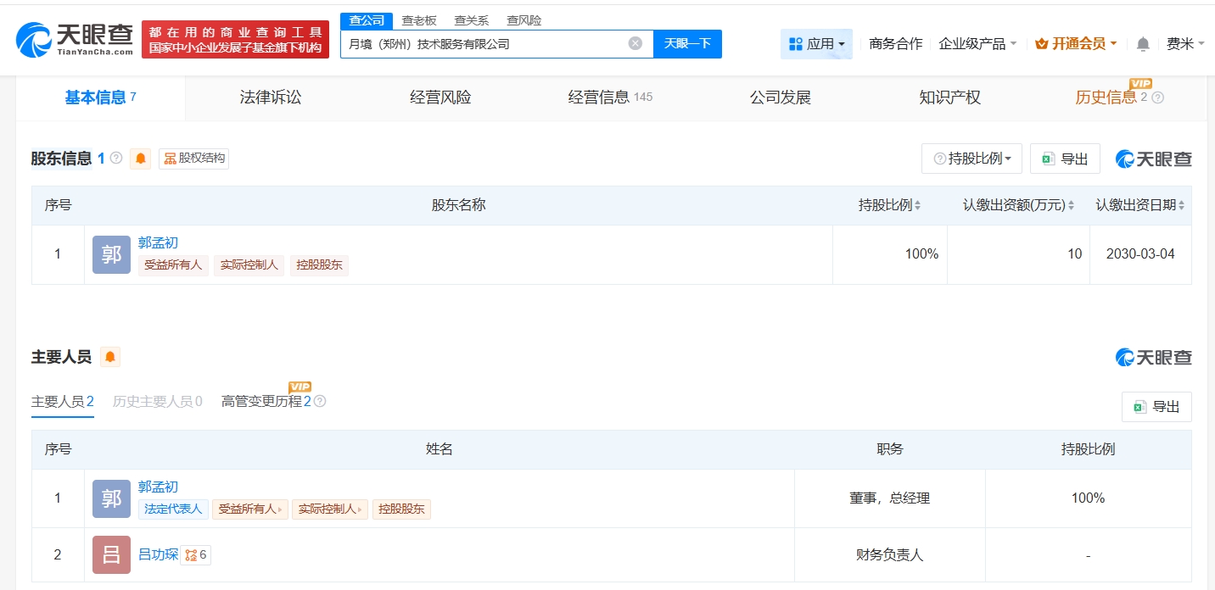Click the notification bell in top bar

[x=1143, y=44]
